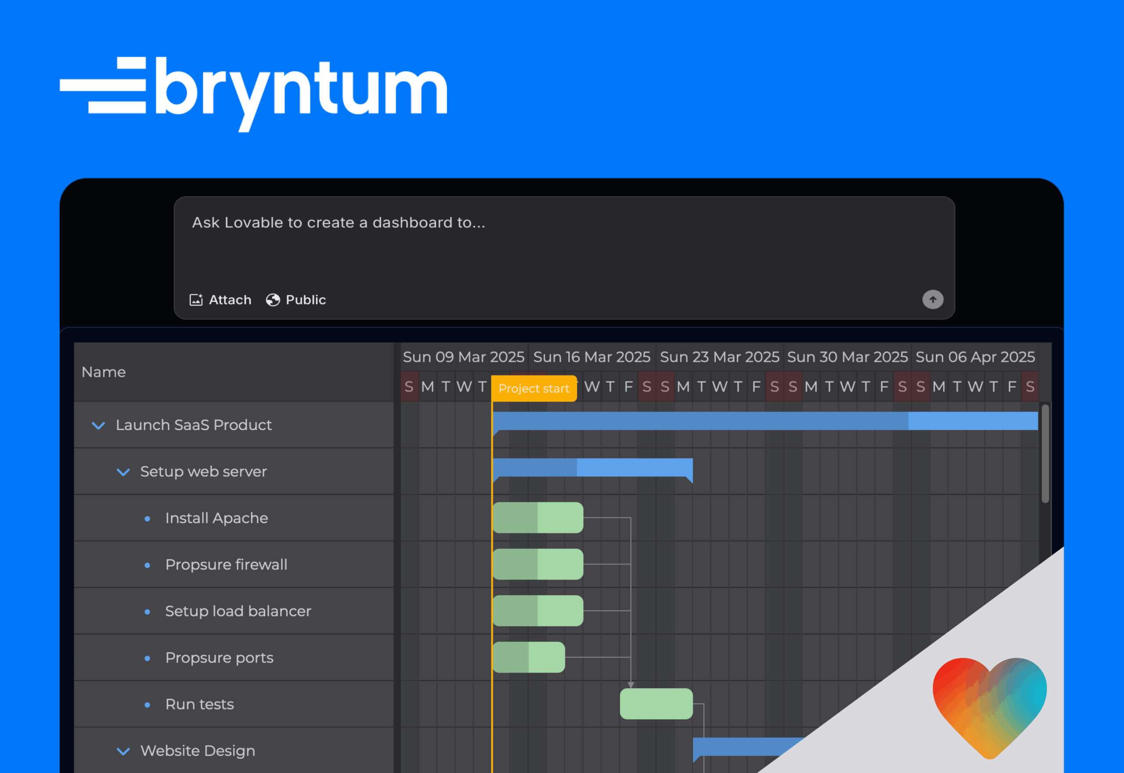
Task: Collapse the Launch SaaS Product group
Action: (x=98, y=426)
